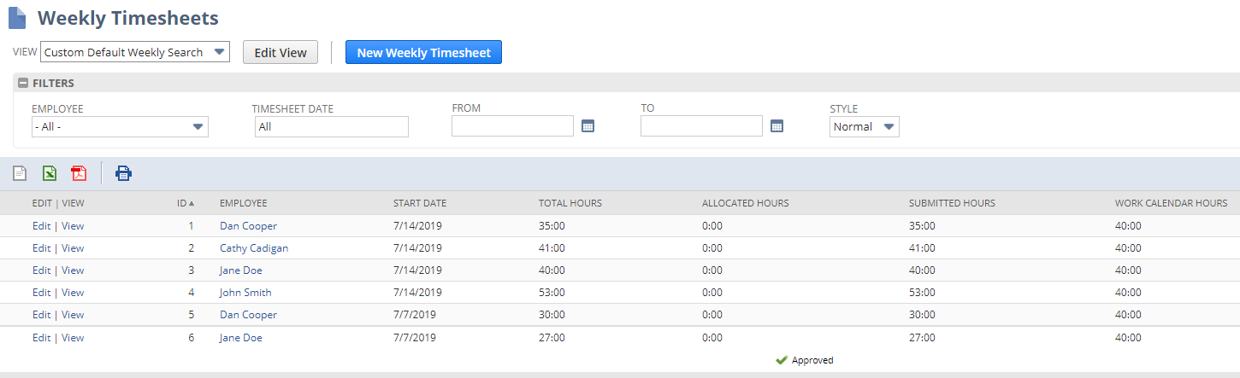The image size is (1240, 378).
Task: Create a New Weekly Timesheet
Action: [423, 52]
